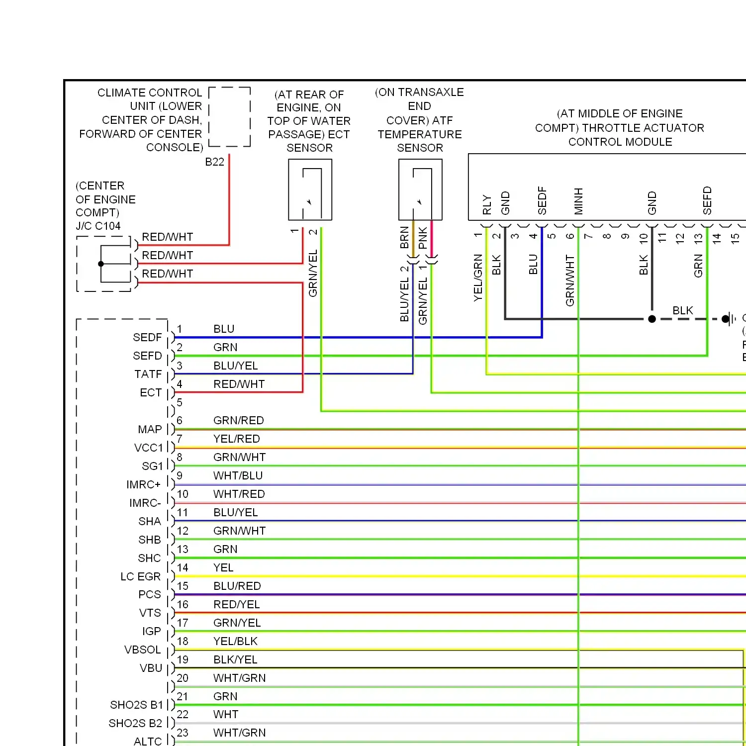Viewport: 746px width, 746px height.
Task: Select the BLU/RED wire label
Action: pyautogui.click(x=237, y=586)
